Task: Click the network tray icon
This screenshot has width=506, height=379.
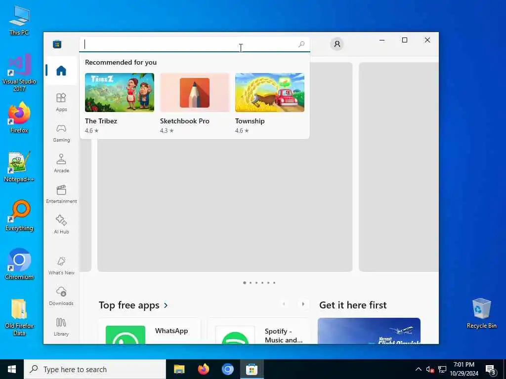Action: (x=442, y=369)
